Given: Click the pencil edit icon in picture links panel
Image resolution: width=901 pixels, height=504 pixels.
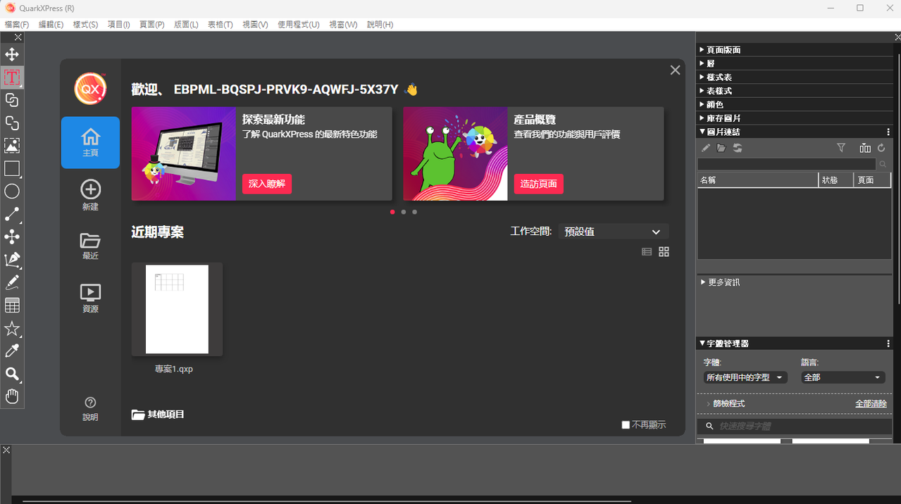Looking at the screenshot, I should 706,148.
